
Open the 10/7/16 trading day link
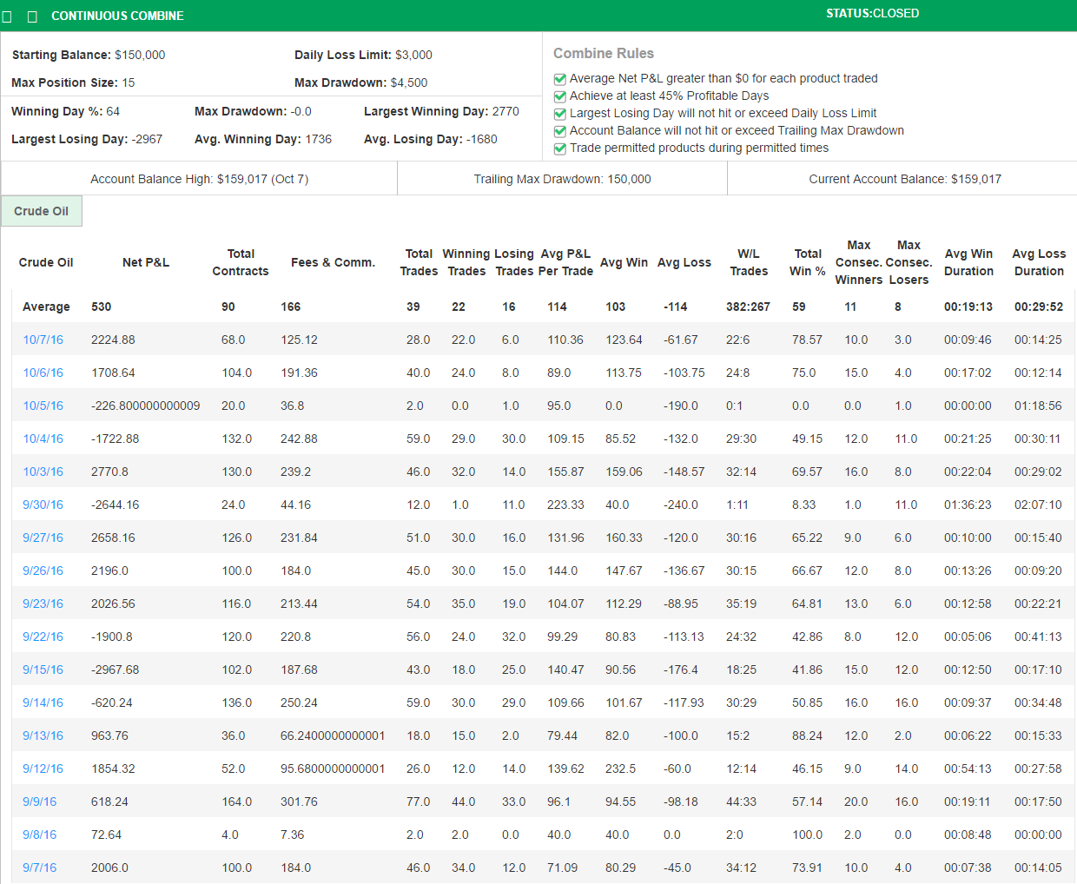pyautogui.click(x=43, y=340)
